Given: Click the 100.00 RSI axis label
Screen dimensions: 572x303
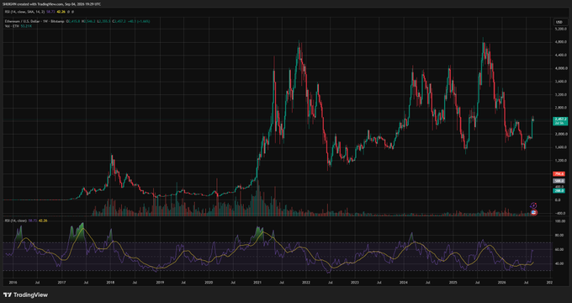Looking at the screenshot, I should click(561, 221).
